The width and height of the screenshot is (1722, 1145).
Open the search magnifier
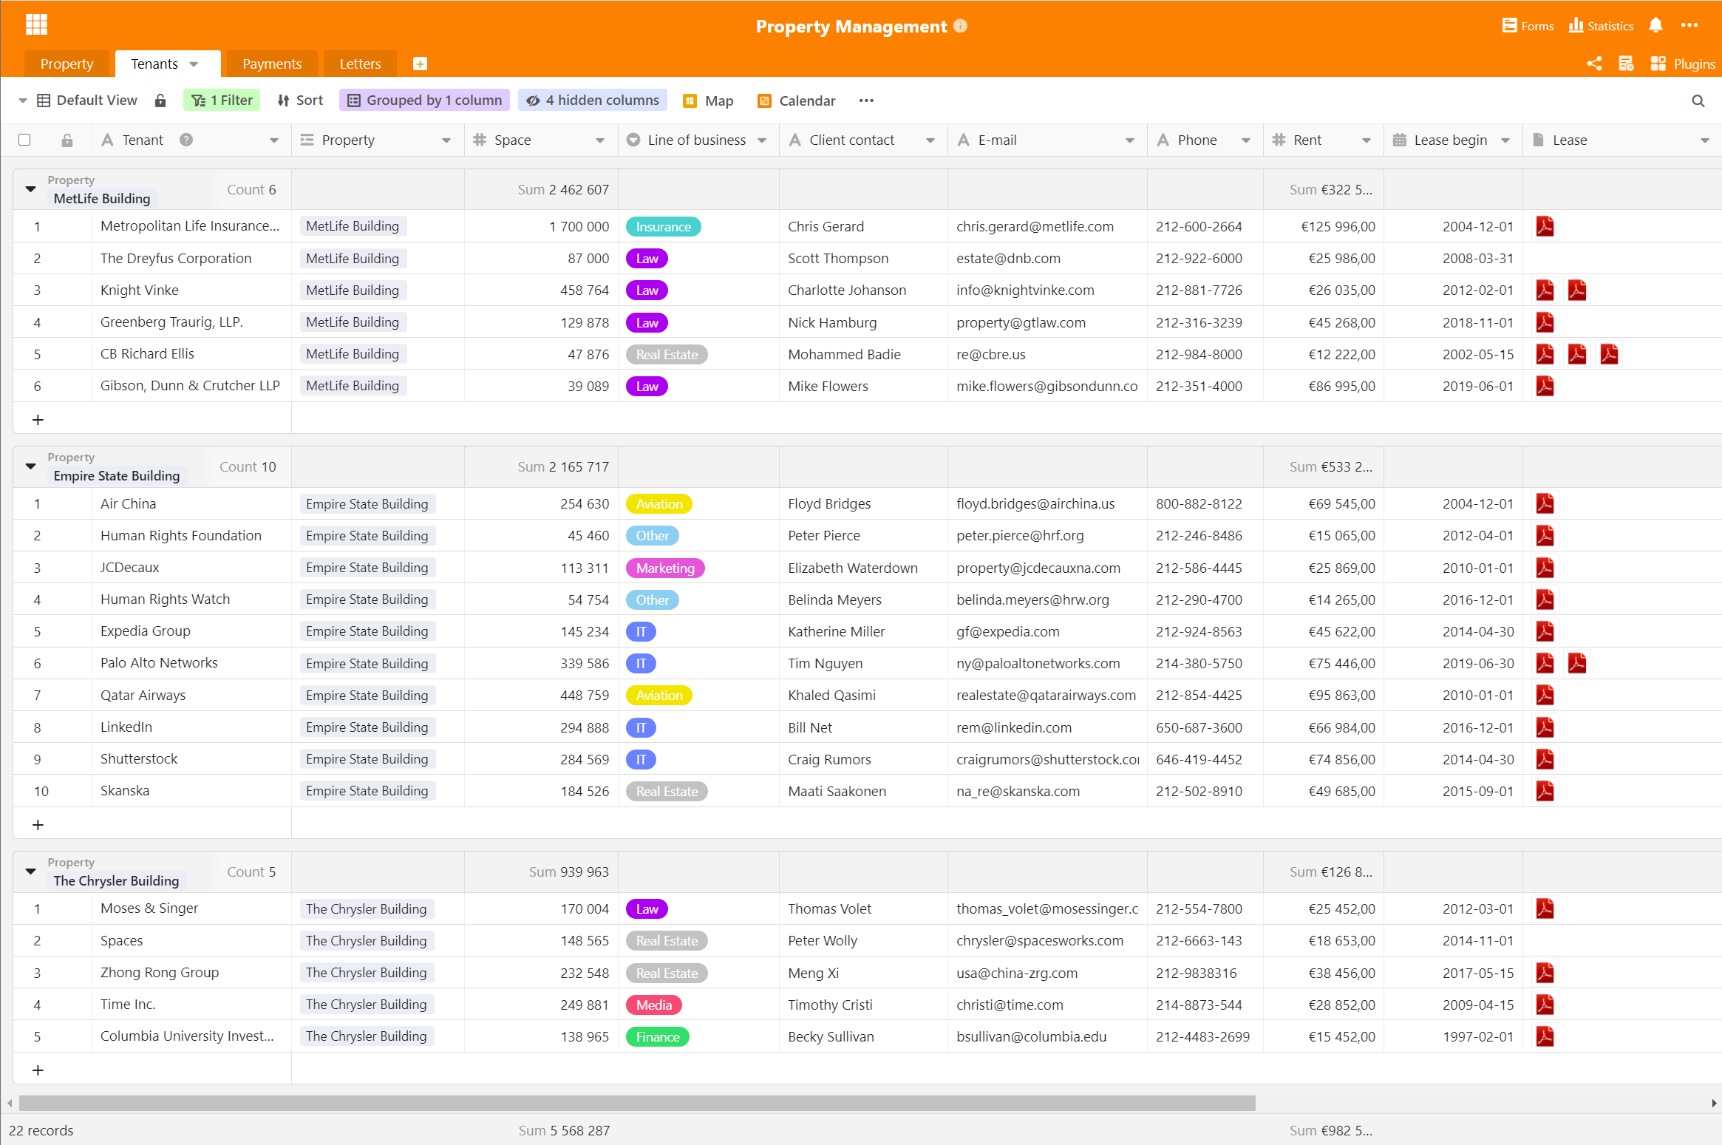pos(1698,101)
